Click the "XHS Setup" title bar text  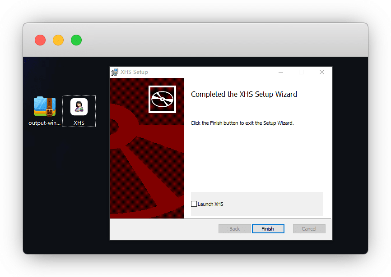click(x=134, y=72)
